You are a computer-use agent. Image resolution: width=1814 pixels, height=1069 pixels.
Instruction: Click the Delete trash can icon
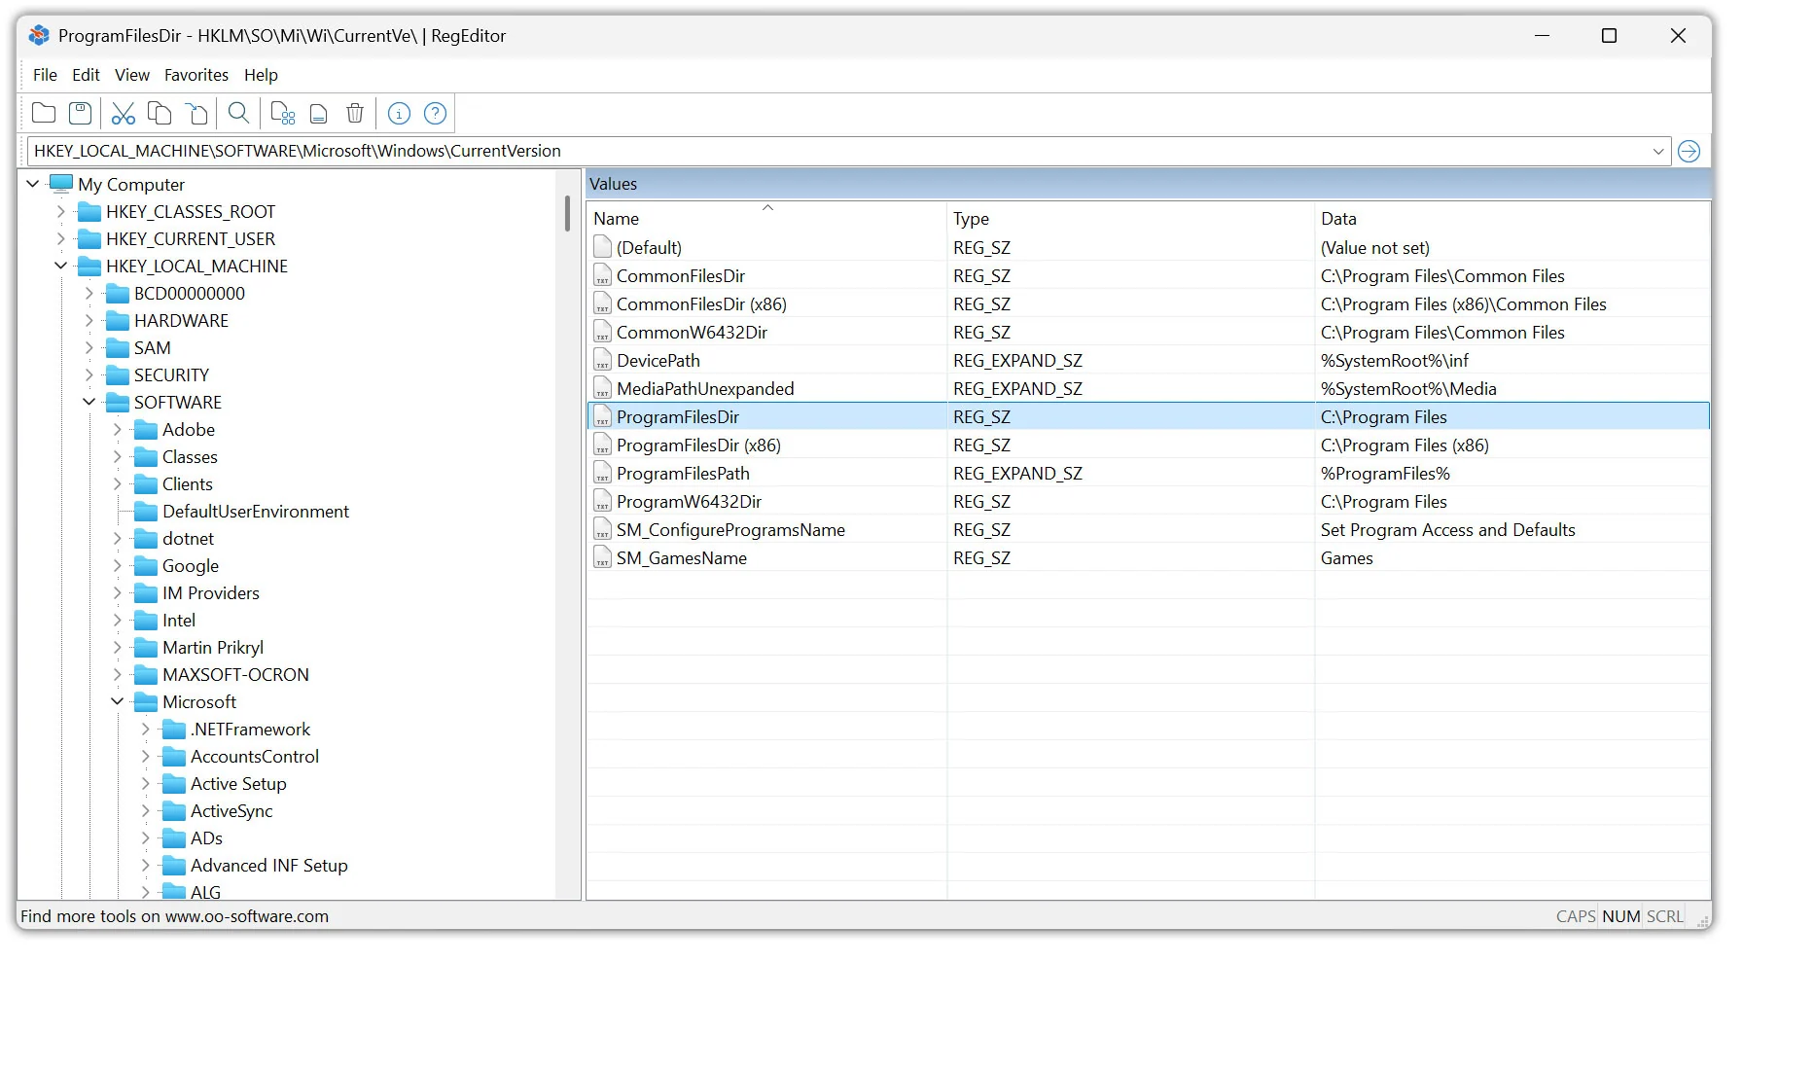point(355,113)
